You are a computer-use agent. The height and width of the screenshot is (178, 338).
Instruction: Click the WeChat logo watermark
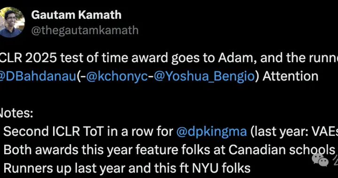(x=320, y=160)
